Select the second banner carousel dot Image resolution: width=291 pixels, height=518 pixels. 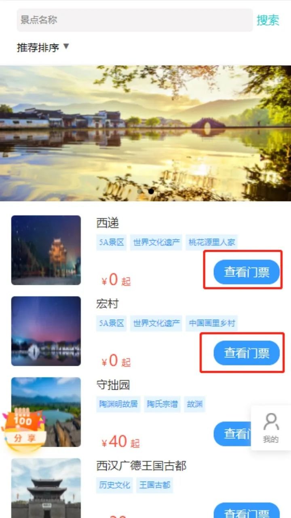click(151, 191)
